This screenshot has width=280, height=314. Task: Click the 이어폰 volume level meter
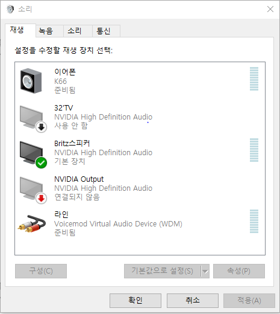point(254,78)
